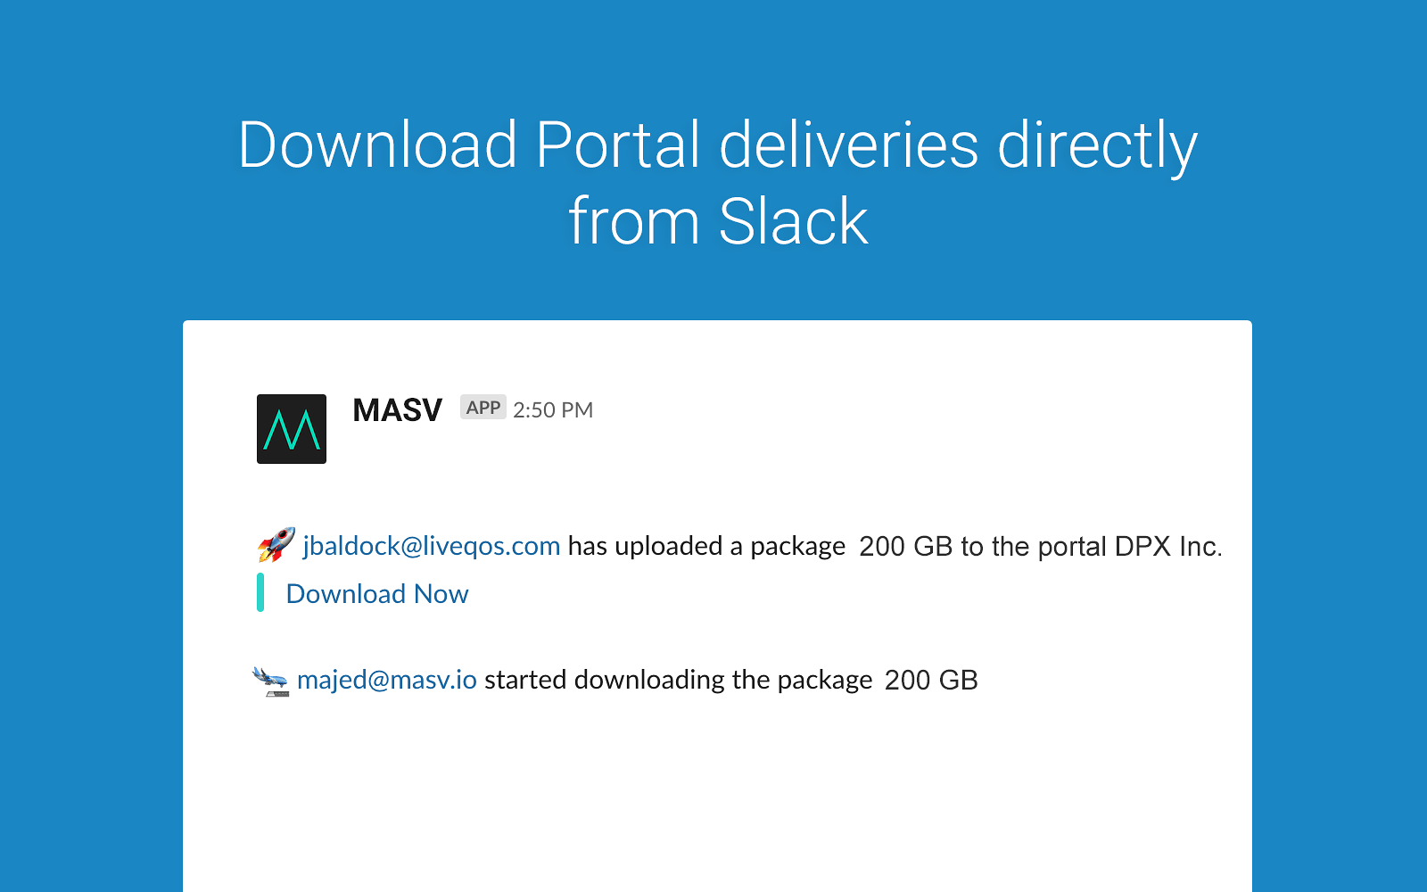Click the MASV app logo avatar
1427x892 pixels.
point(292,429)
